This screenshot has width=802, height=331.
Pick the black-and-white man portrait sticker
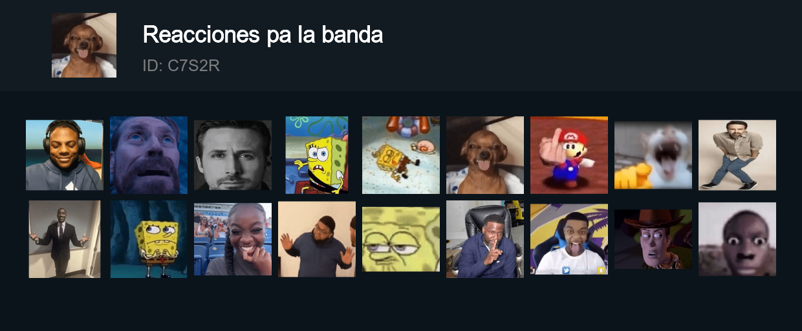[233, 155]
